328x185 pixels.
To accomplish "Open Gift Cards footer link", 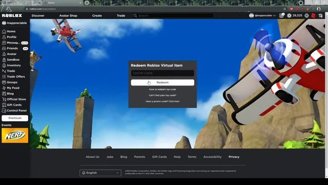I will point(159,157).
